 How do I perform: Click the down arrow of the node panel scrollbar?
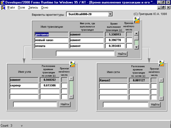coord(71,97)
